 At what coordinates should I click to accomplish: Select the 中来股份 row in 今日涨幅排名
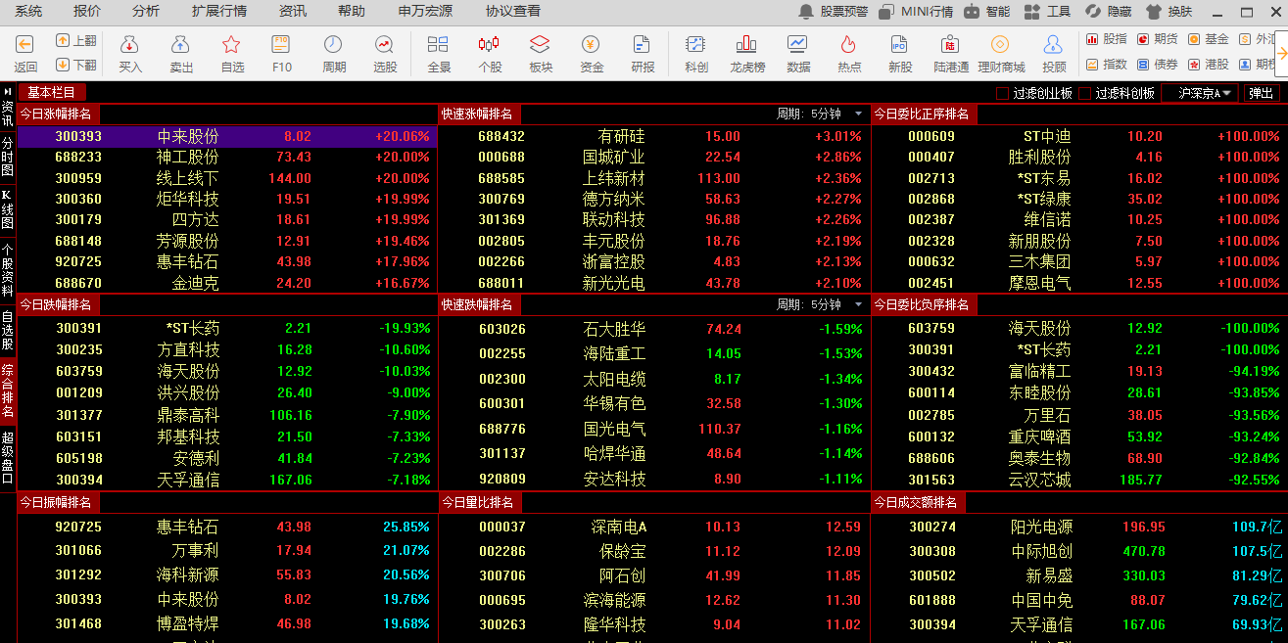click(x=225, y=136)
